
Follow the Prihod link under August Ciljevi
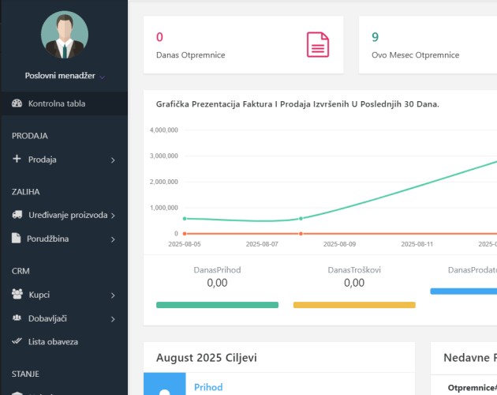tap(208, 387)
